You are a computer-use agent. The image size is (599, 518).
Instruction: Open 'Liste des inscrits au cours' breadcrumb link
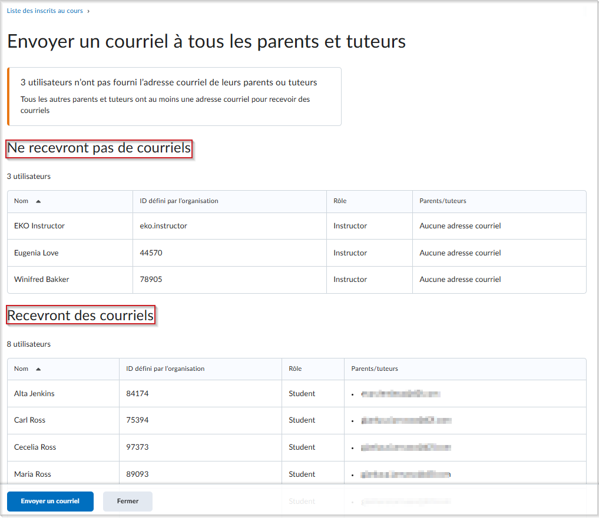tap(44, 11)
